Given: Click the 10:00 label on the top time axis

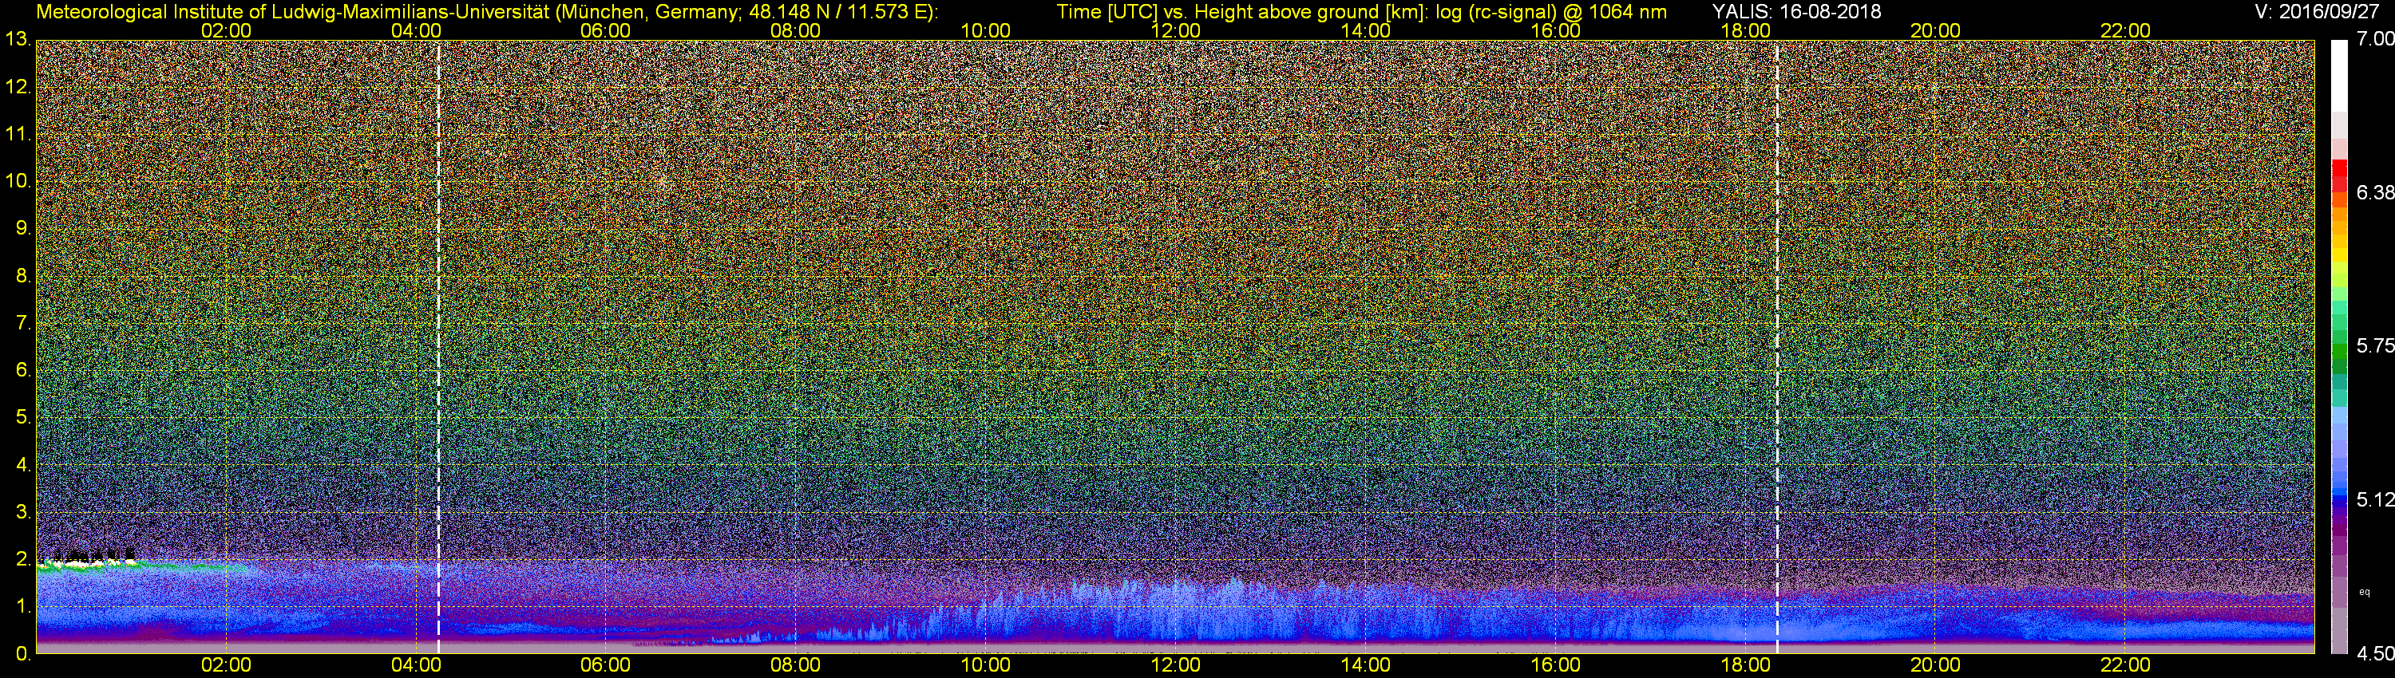Looking at the screenshot, I should pos(985,30).
